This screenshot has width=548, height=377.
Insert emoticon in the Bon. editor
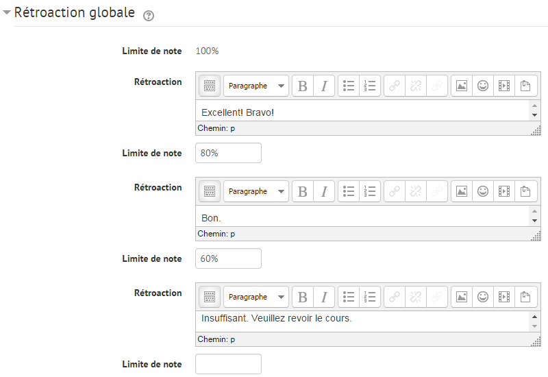point(483,191)
